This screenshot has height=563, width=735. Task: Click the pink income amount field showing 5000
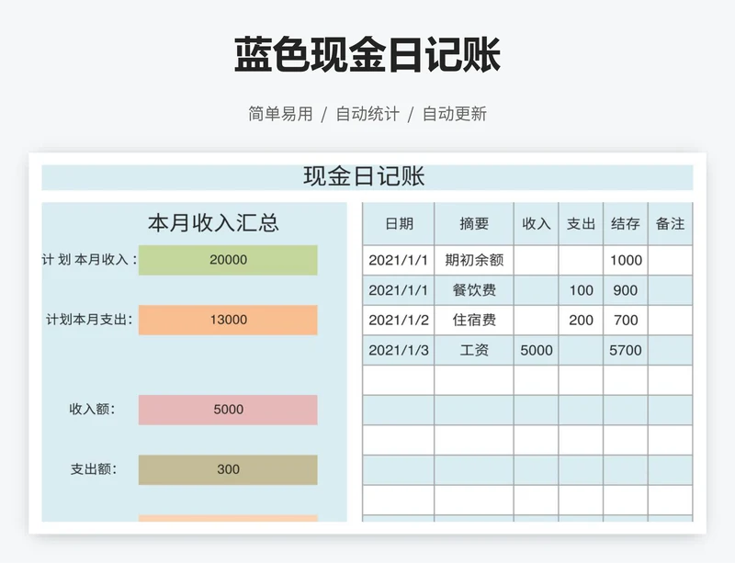pos(228,410)
